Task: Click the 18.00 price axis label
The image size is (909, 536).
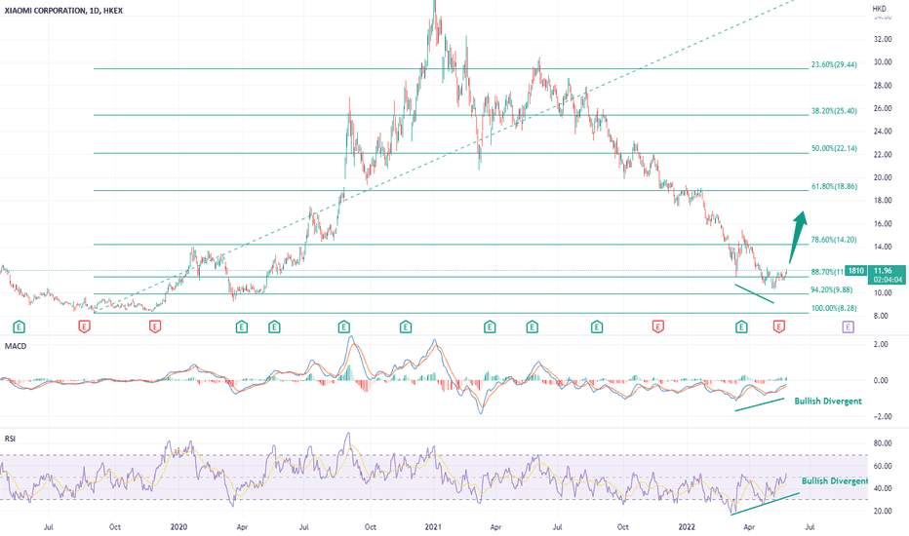Action: (x=883, y=201)
